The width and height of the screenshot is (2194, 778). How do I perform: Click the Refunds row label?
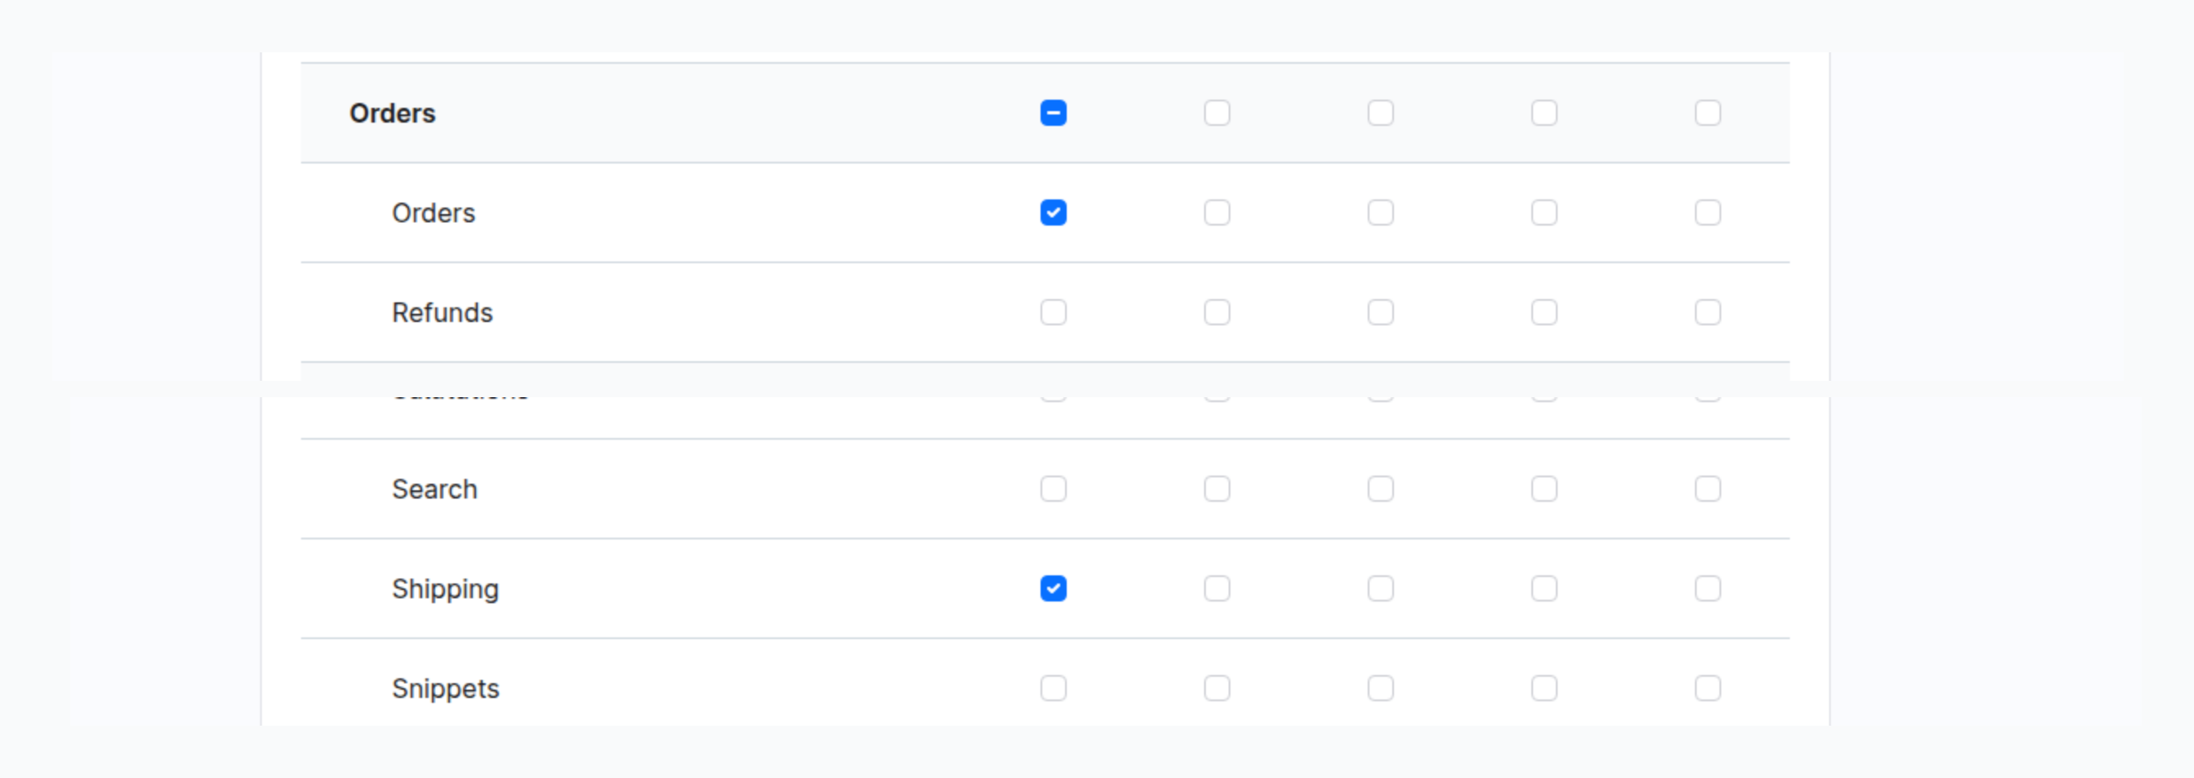pyautogui.click(x=442, y=312)
